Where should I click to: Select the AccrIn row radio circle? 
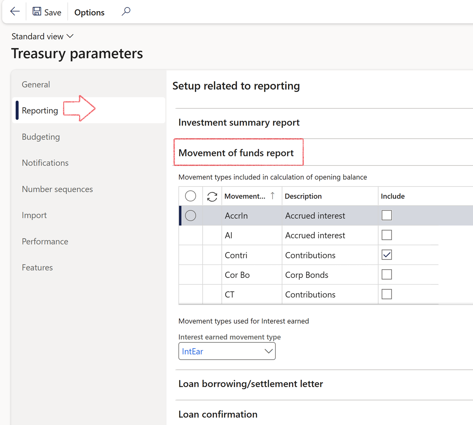click(x=190, y=216)
